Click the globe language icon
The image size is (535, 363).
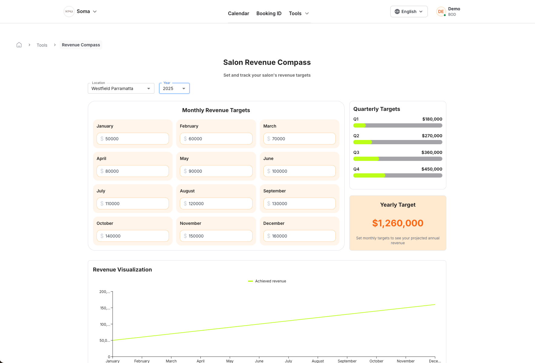coord(397,11)
